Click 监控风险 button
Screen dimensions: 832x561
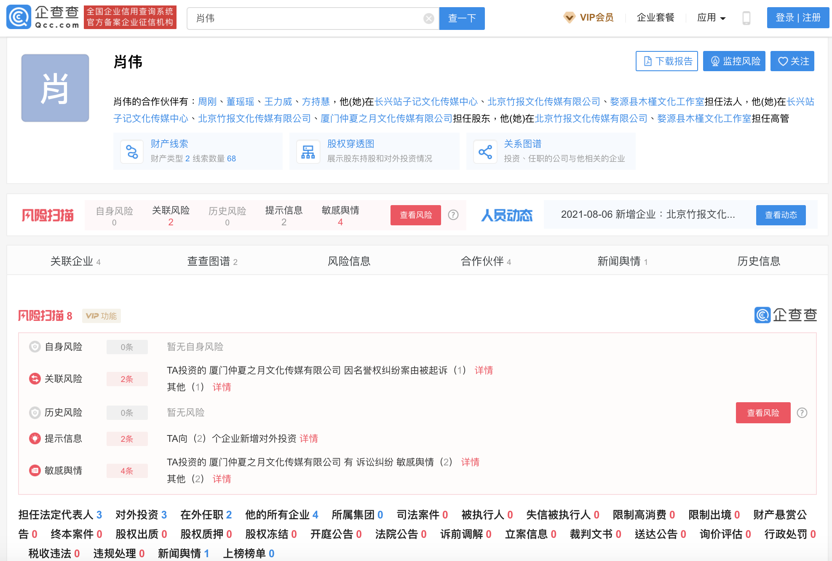[734, 61]
